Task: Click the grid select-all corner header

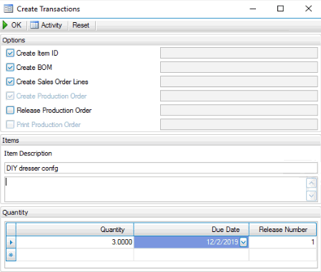Action: (11, 229)
